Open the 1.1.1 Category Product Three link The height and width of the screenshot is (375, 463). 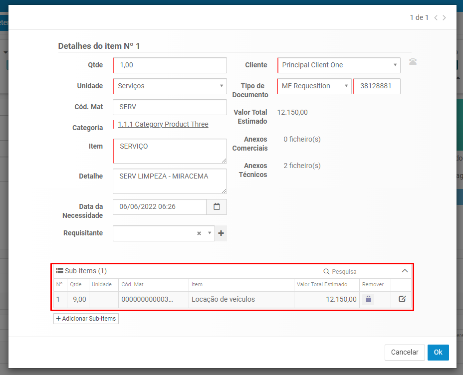[x=163, y=124]
